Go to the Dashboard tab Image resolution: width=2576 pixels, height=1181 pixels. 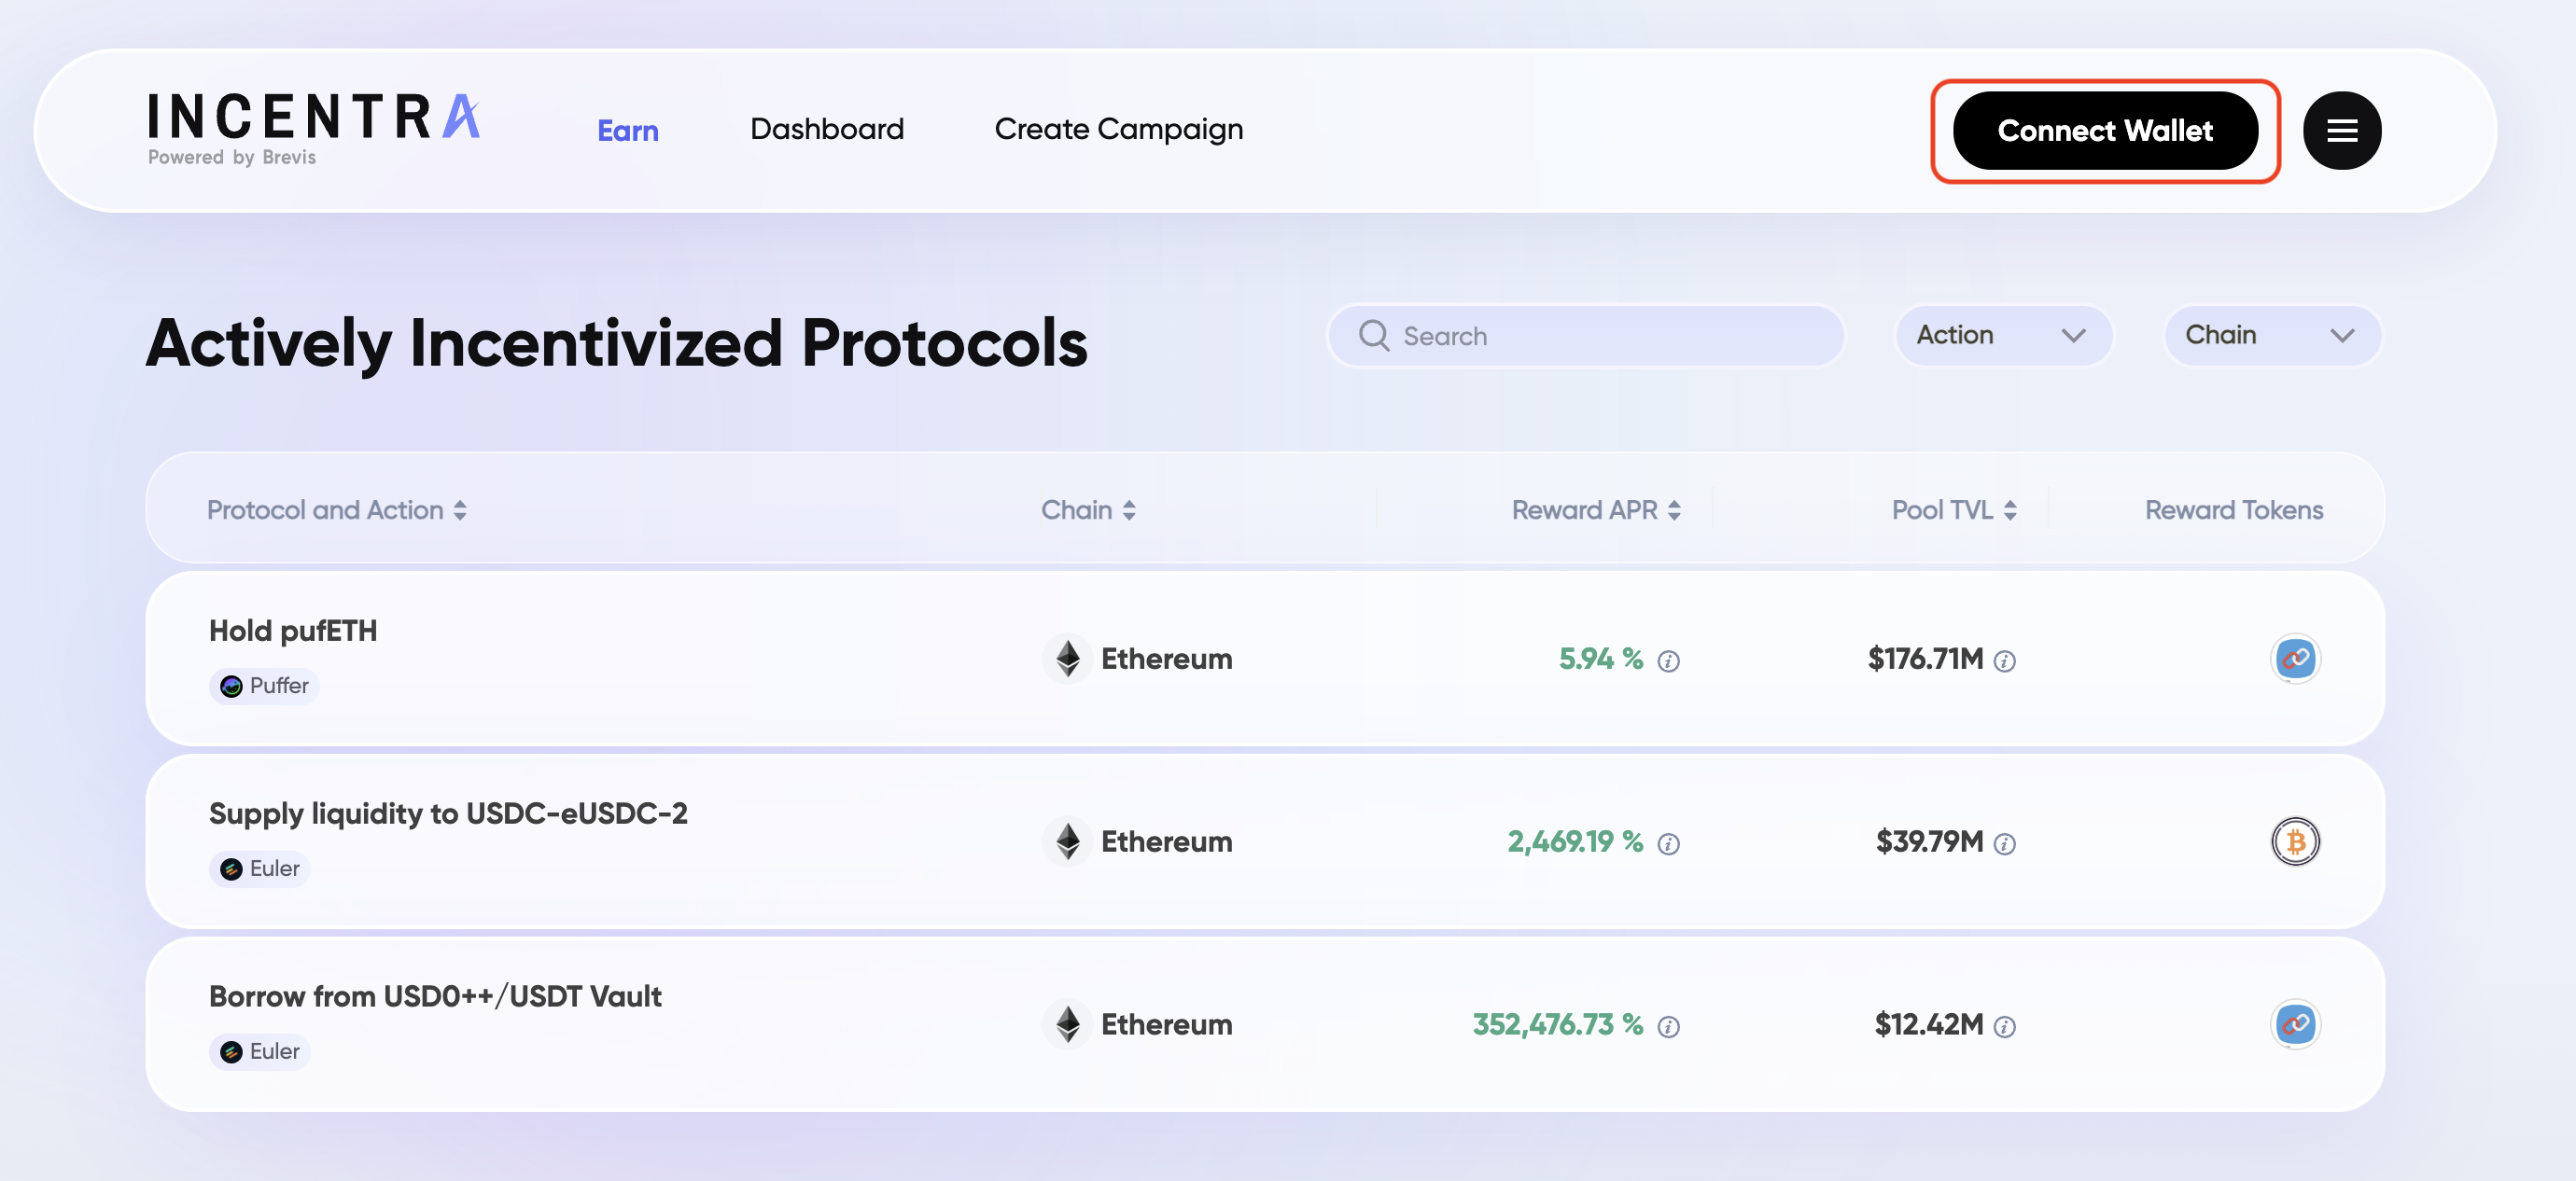pyautogui.click(x=826, y=130)
